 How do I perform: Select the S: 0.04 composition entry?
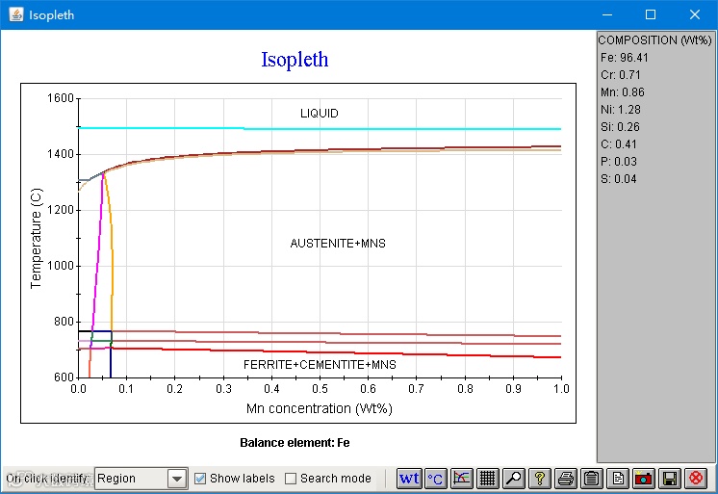click(619, 179)
